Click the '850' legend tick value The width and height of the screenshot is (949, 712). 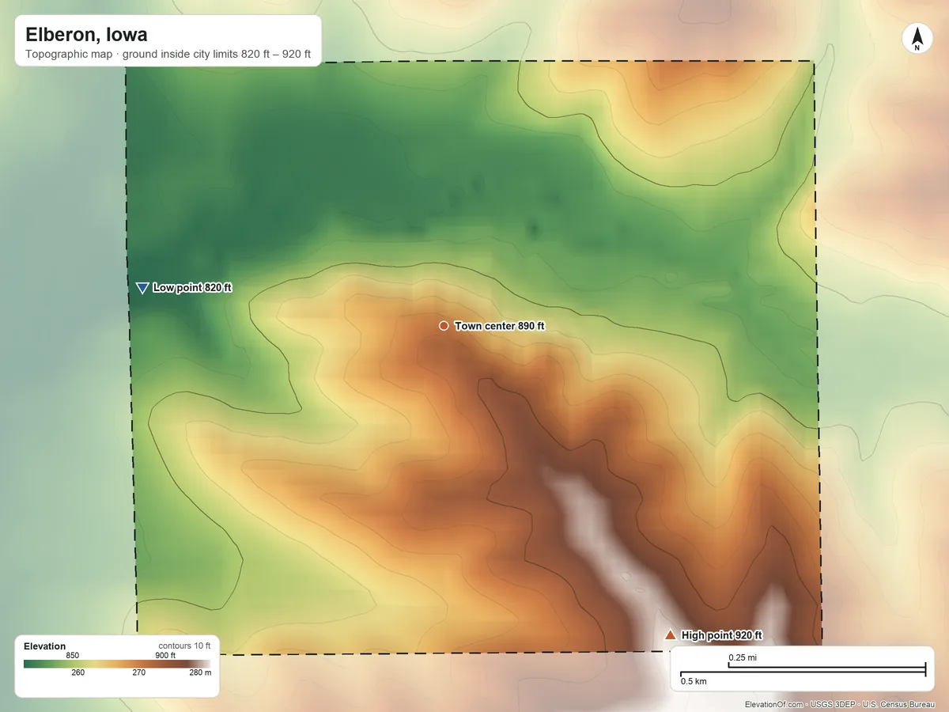coord(72,655)
